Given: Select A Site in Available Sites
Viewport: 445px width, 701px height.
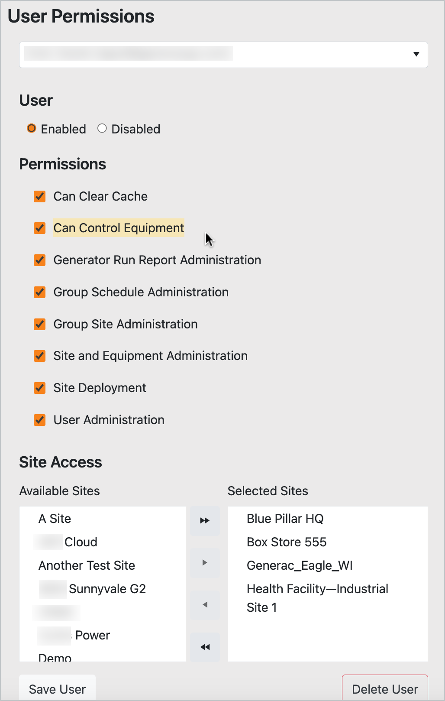Looking at the screenshot, I should tap(55, 519).
